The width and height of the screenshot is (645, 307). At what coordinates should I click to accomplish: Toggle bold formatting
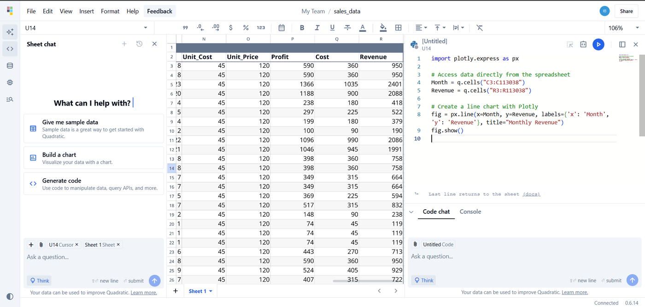302,28
